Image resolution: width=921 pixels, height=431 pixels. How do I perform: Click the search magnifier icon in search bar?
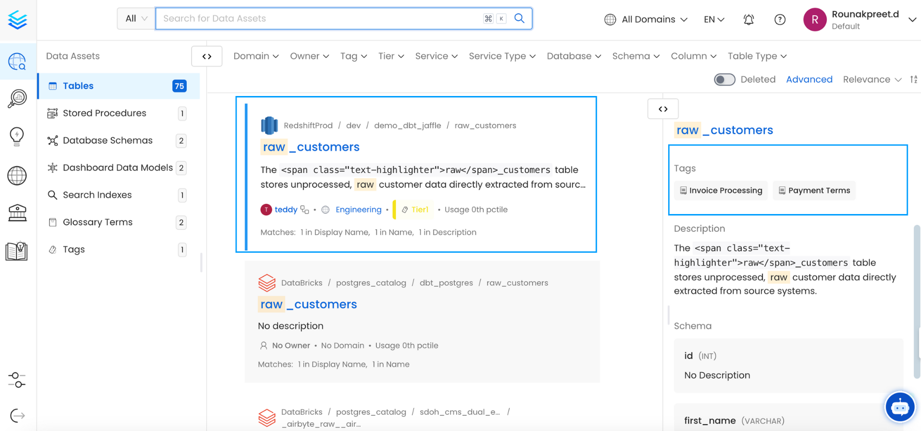click(x=519, y=19)
